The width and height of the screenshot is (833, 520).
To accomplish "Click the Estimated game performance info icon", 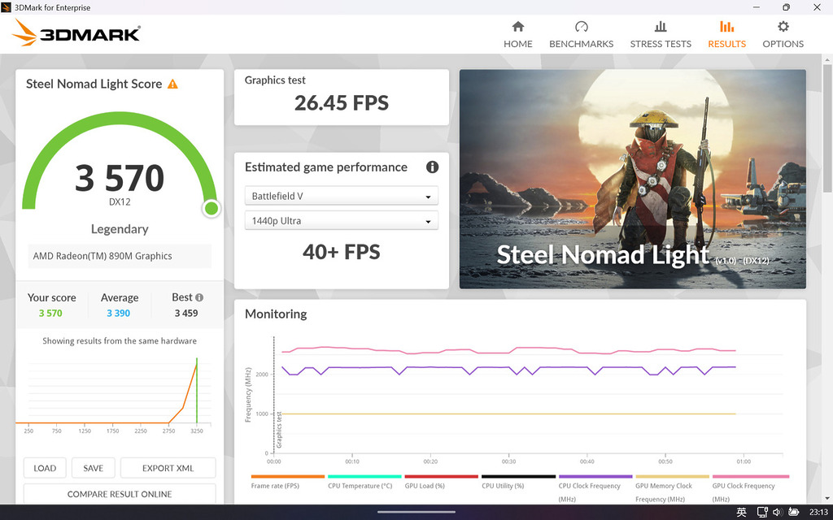I will click(432, 167).
